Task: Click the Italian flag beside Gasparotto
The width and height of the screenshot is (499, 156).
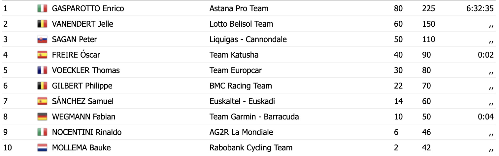Action: click(42, 9)
